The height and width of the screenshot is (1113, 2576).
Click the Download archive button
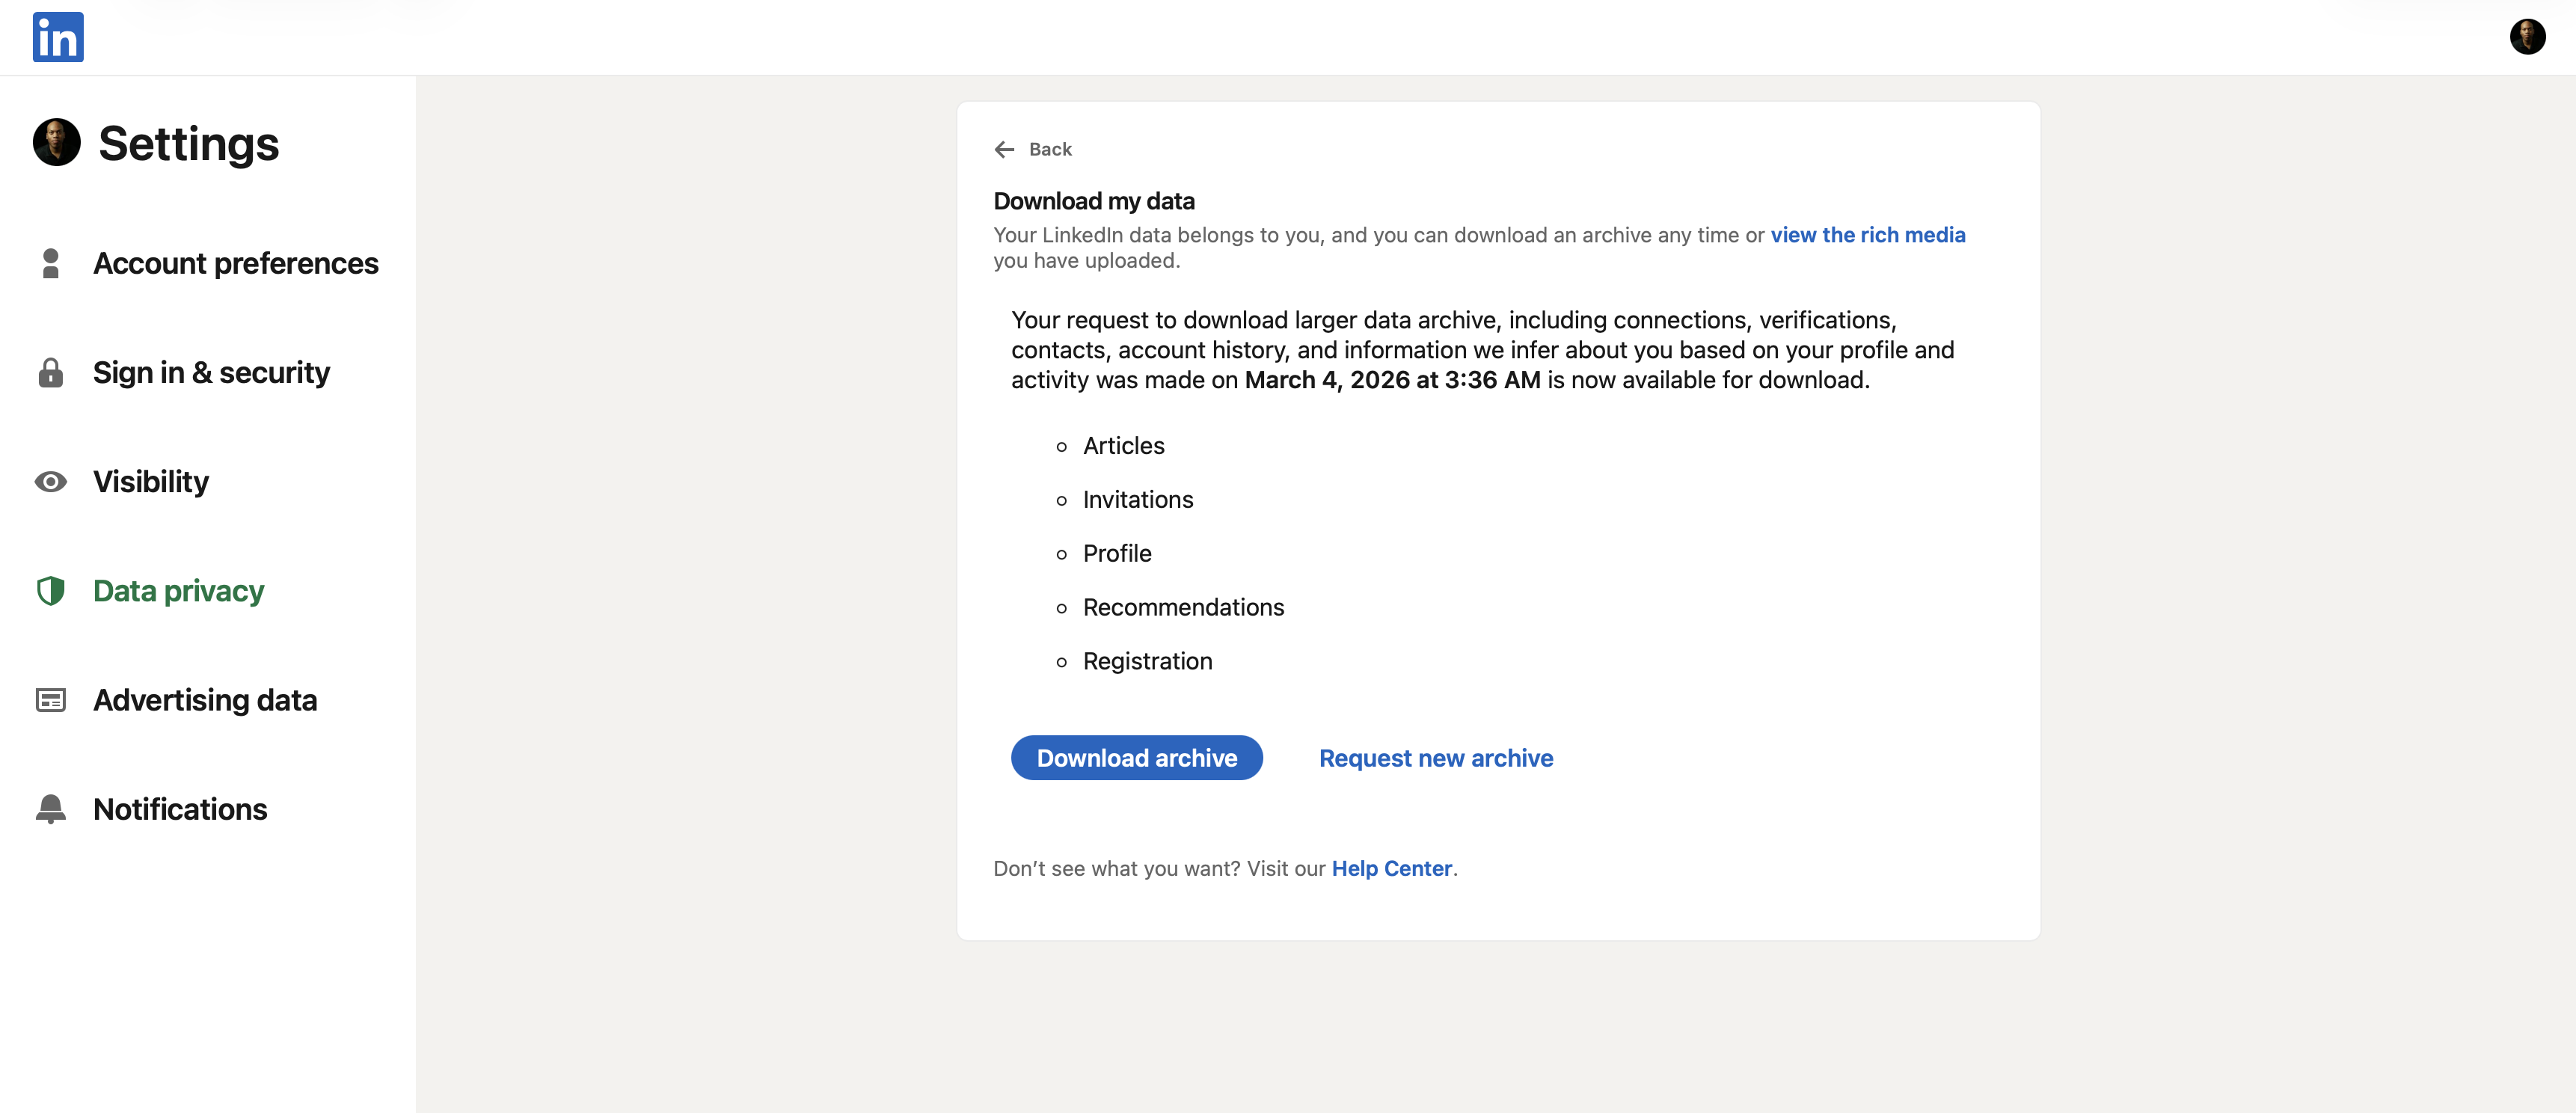pyautogui.click(x=1137, y=757)
